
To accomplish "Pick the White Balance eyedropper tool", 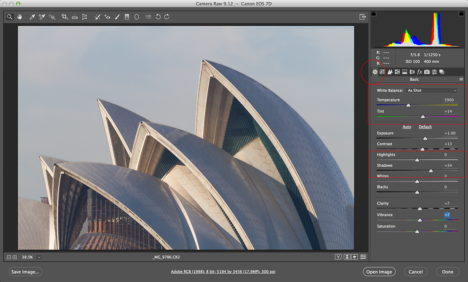I will pos(33,17).
